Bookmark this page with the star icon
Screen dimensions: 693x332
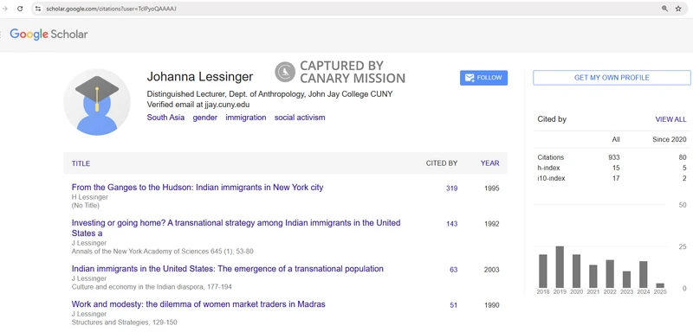click(678, 9)
